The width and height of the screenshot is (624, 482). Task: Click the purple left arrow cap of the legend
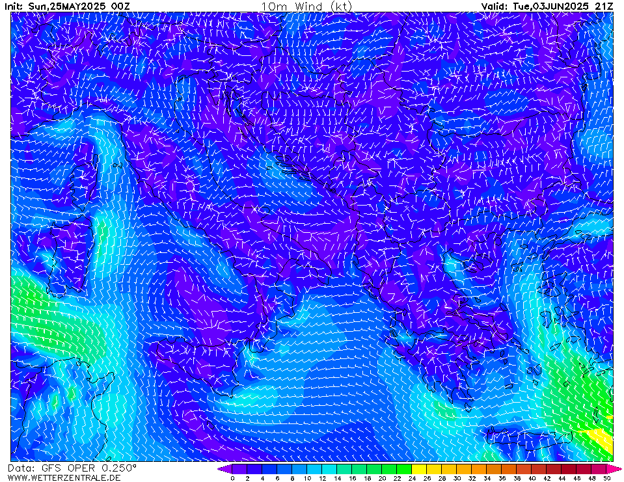pos(225,469)
